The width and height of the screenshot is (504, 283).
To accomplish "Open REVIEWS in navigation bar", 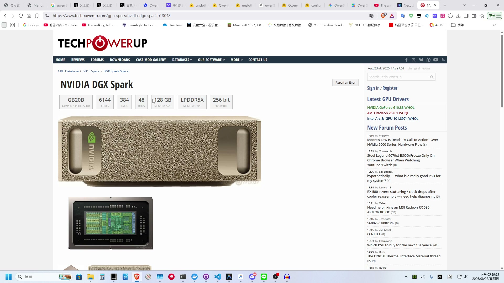I will (78, 60).
